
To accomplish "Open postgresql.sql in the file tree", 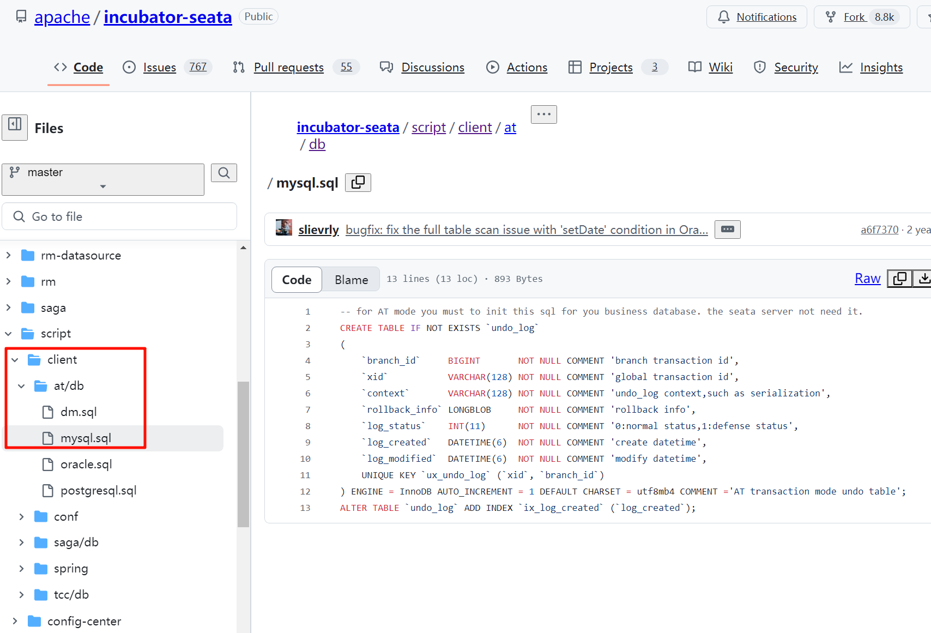I will 99,491.
